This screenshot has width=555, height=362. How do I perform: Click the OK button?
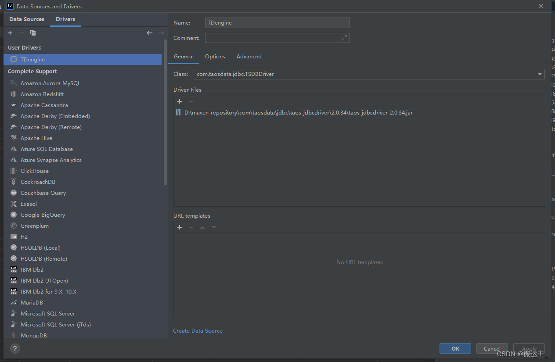click(455, 348)
